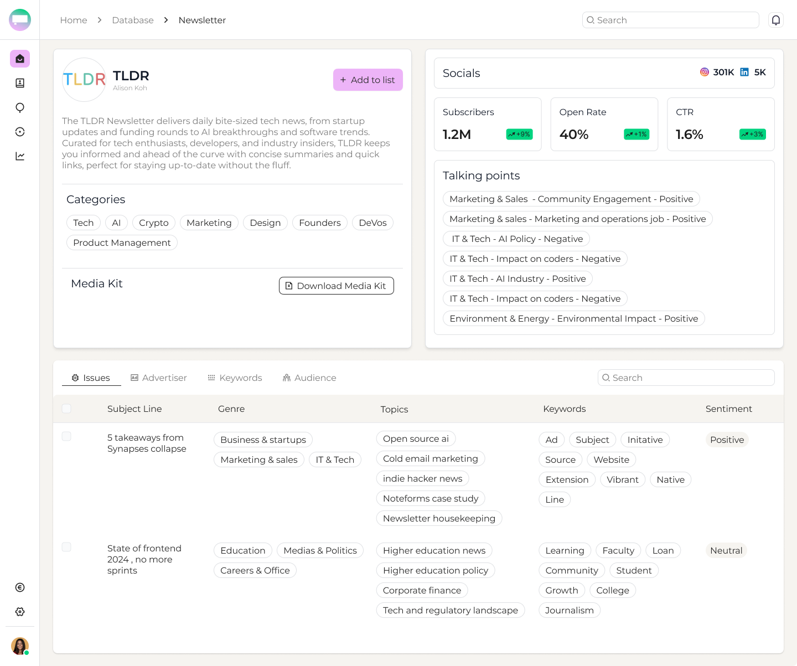This screenshot has width=797, height=666.
Task: Open the settings gear in sidebar
Action: point(20,612)
